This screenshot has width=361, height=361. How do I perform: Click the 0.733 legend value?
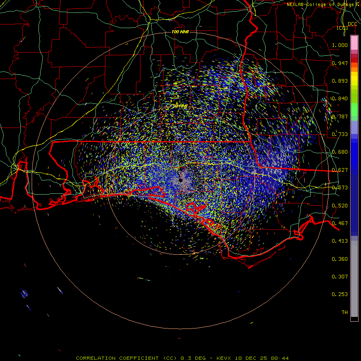(340, 134)
